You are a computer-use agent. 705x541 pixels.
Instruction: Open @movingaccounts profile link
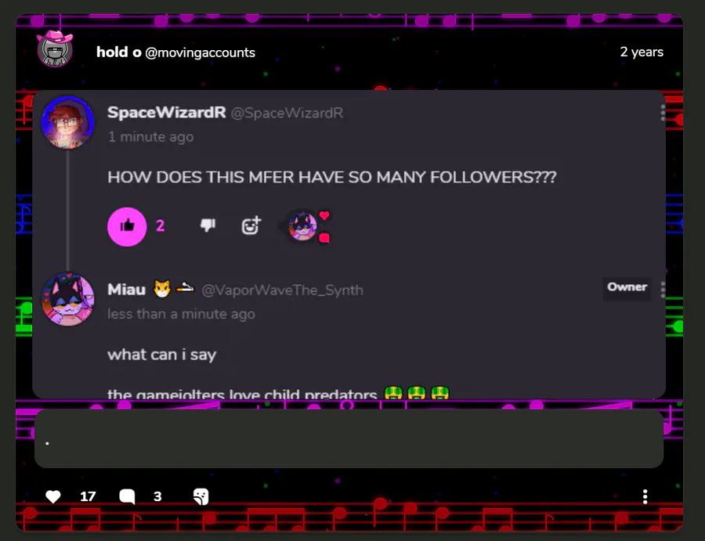200,52
